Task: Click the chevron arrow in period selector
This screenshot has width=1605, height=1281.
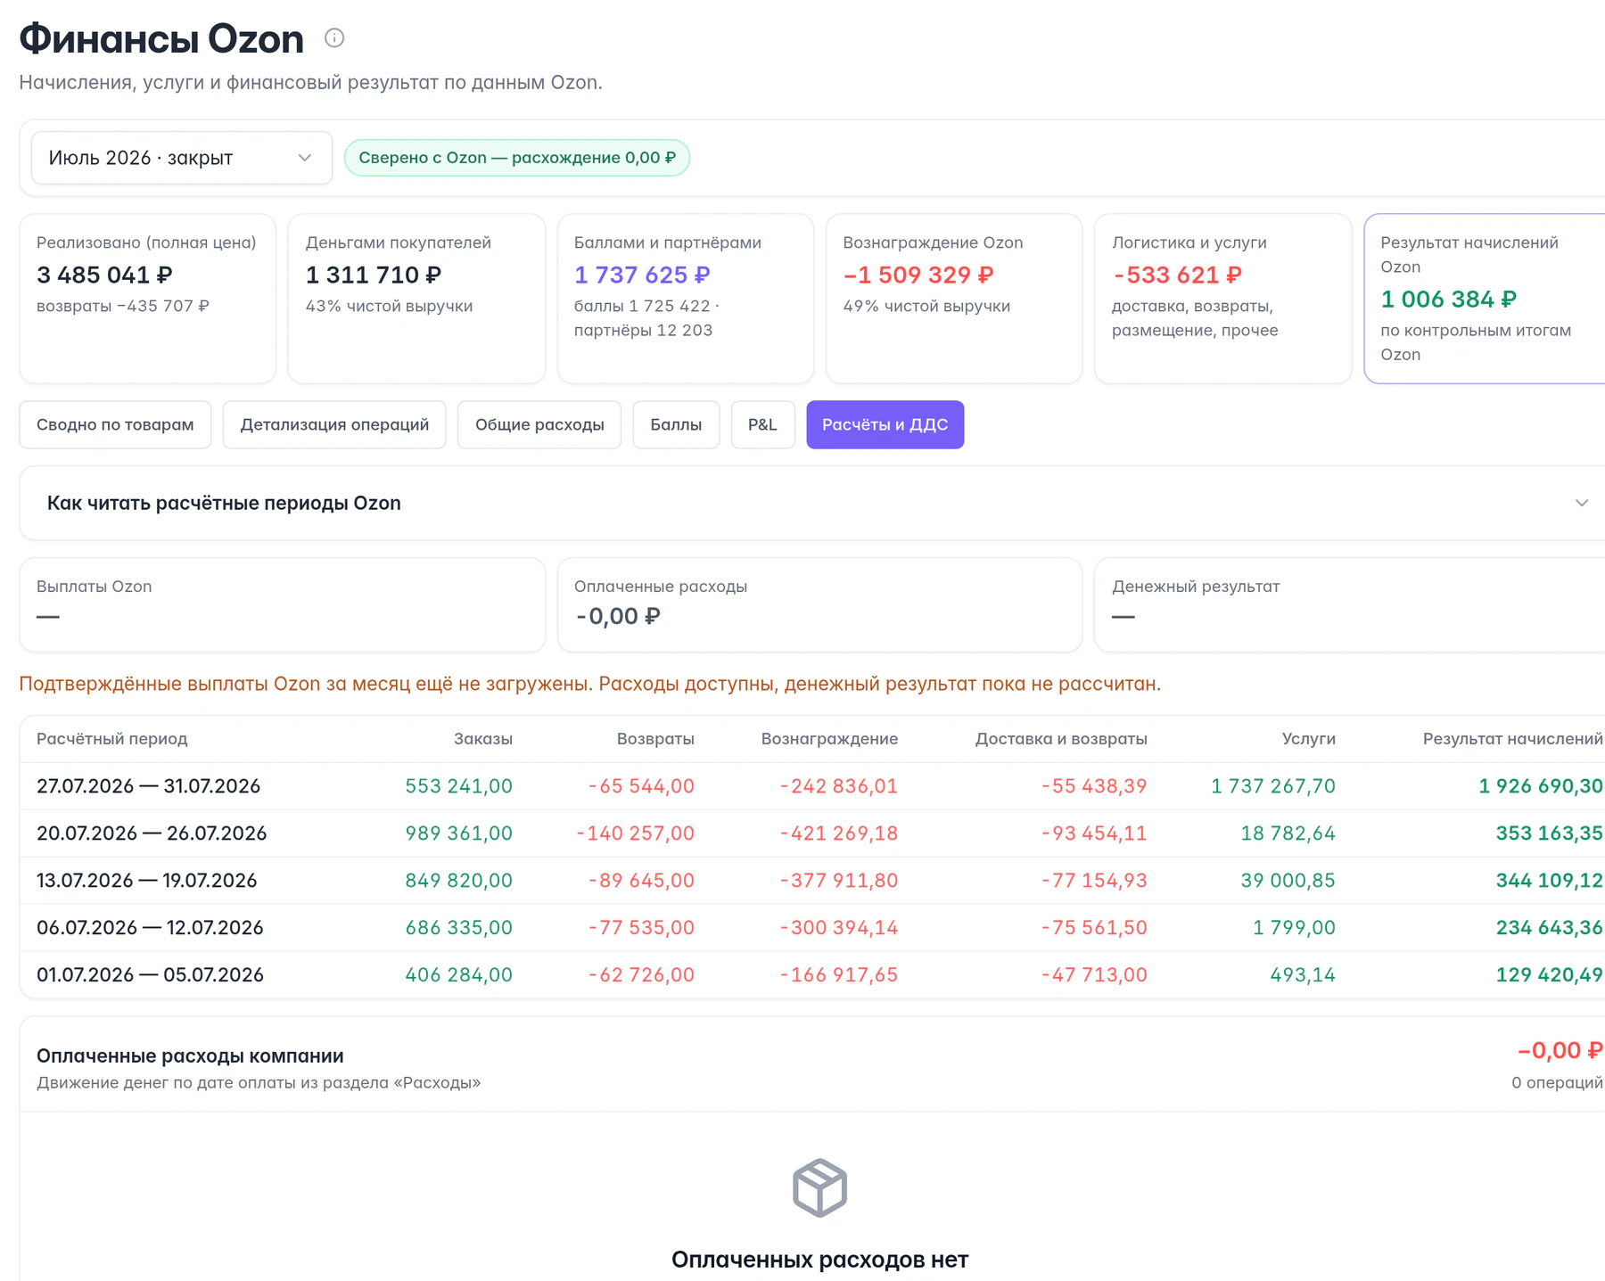Action: tap(305, 158)
